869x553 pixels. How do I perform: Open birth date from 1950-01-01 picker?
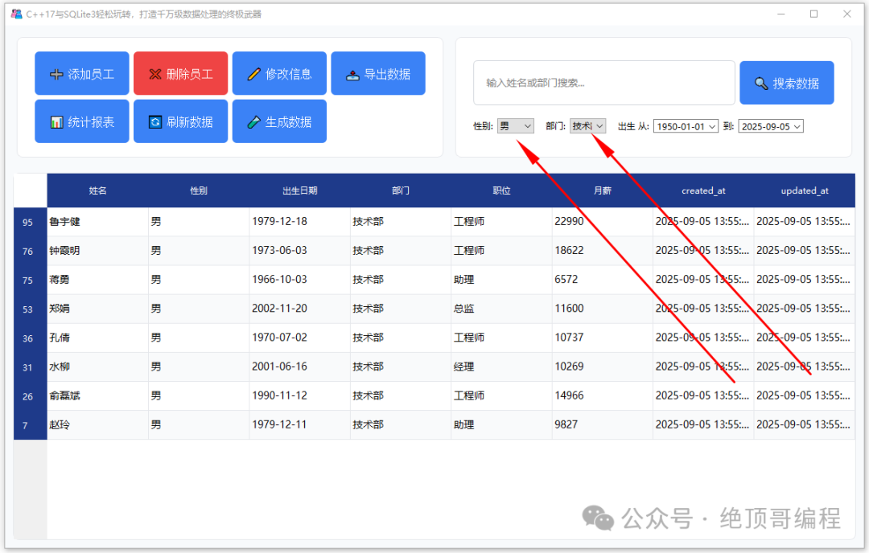coord(686,127)
